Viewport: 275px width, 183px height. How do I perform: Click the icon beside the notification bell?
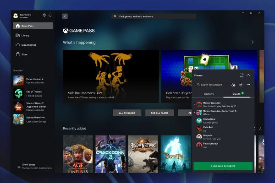44,15
